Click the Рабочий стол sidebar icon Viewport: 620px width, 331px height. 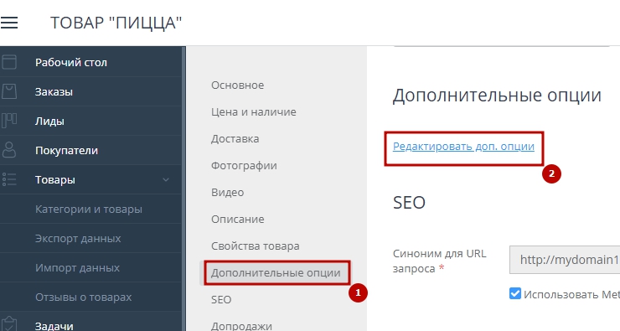pos(8,62)
